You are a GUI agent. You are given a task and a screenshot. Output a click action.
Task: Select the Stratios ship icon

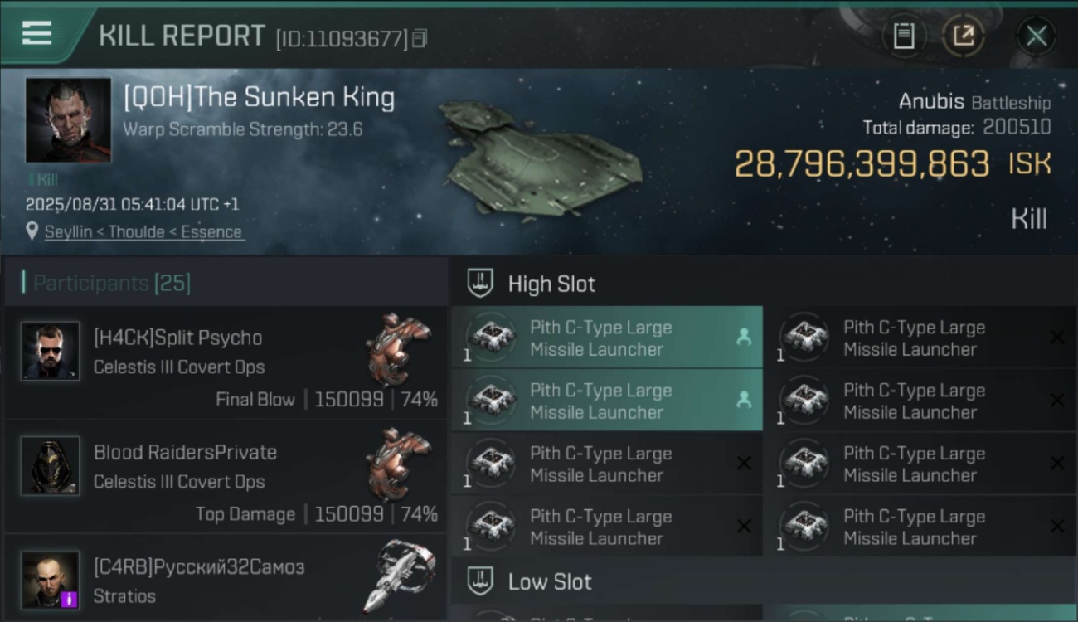tap(399, 577)
